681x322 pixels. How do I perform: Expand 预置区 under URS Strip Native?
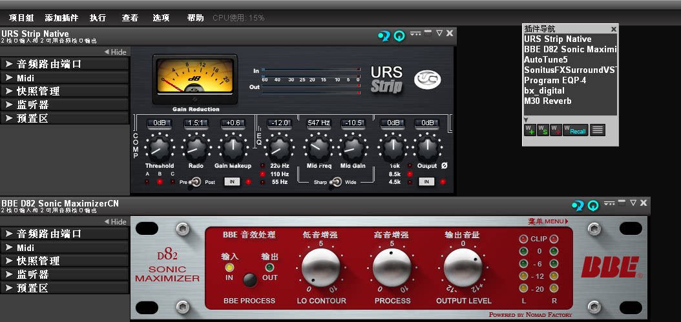click(x=65, y=118)
